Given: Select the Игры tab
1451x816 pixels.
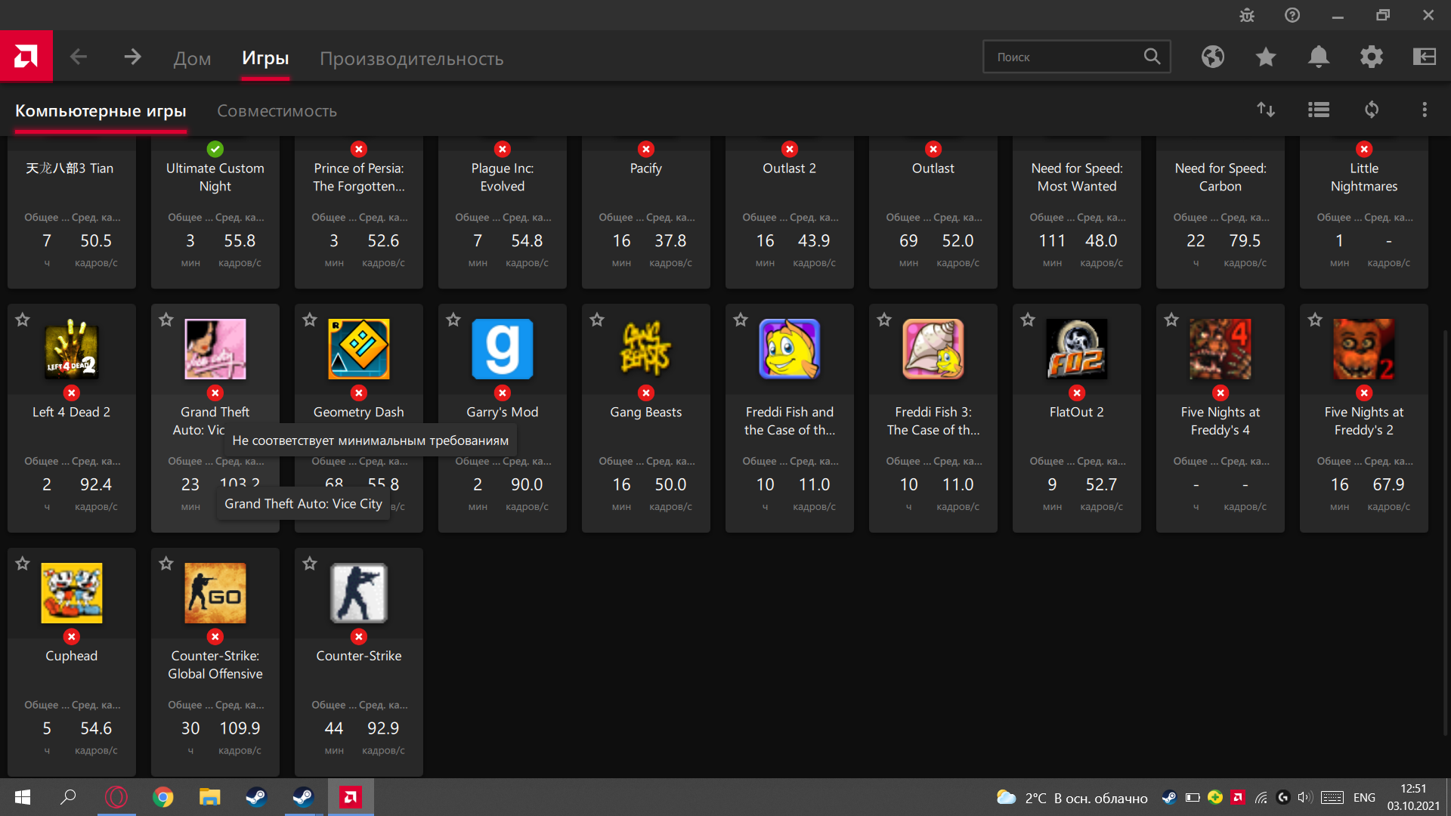Looking at the screenshot, I should point(265,58).
